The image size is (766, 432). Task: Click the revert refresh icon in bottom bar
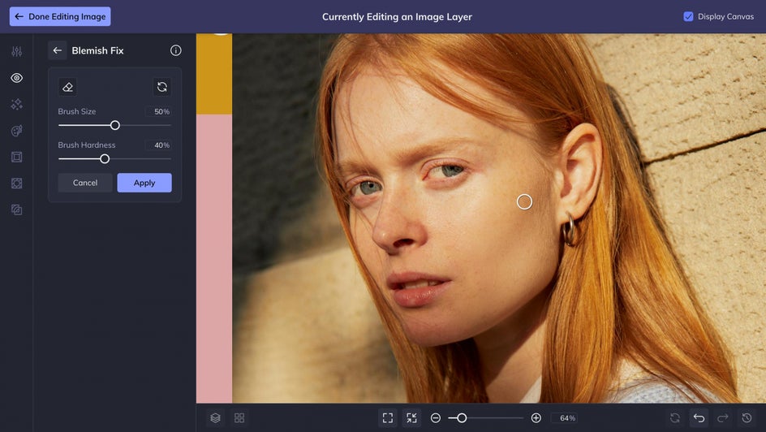pos(675,418)
